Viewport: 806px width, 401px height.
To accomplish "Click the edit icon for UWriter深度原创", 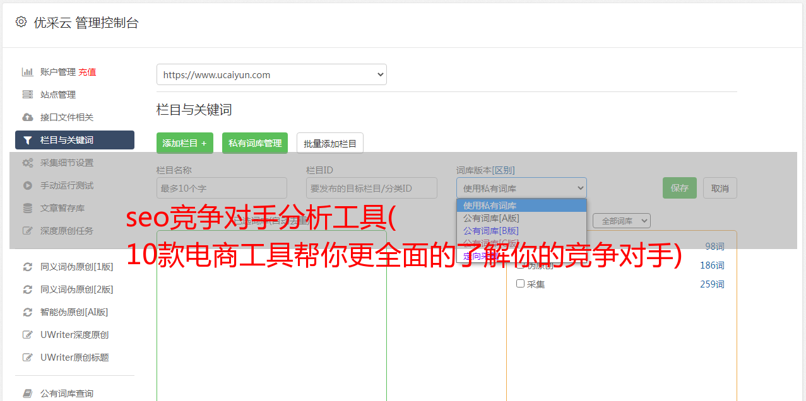I will point(27,335).
